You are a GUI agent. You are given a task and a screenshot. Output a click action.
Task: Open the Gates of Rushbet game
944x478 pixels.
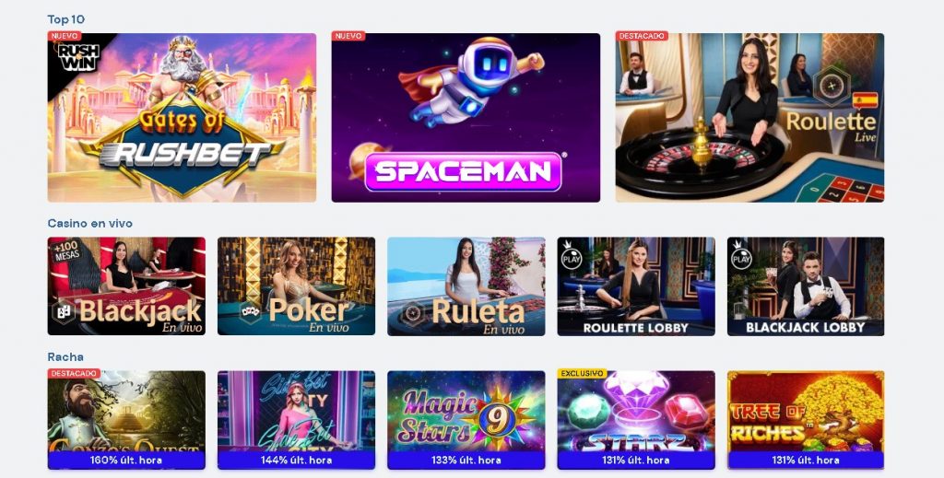(182, 117)
